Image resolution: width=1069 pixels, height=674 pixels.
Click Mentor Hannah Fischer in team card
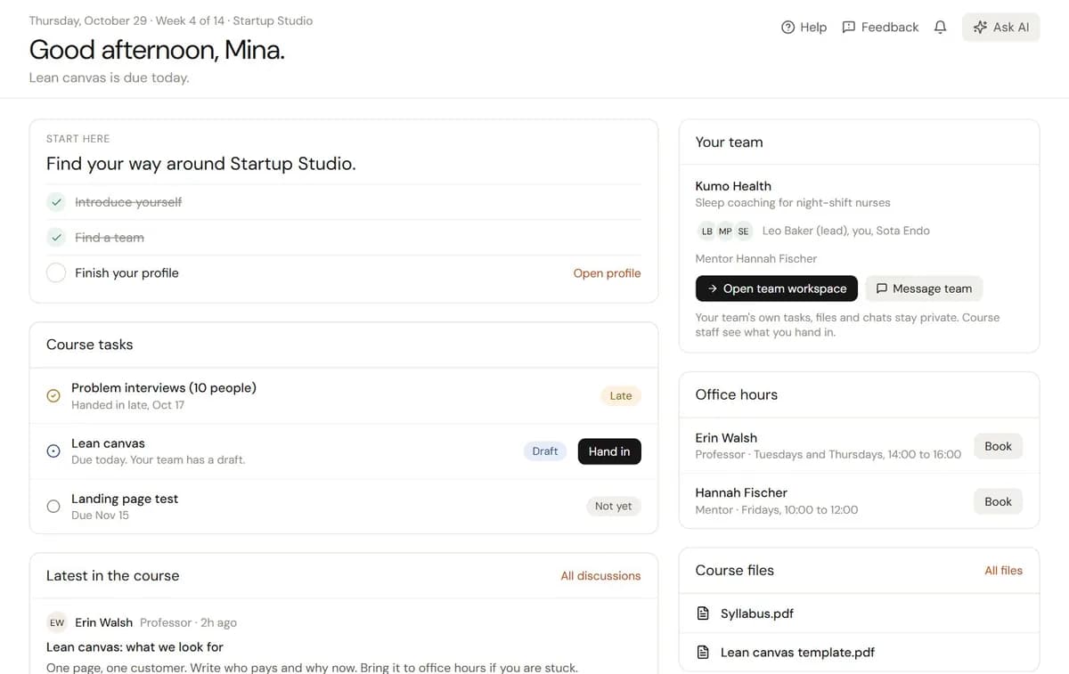[x=756, y=258]
